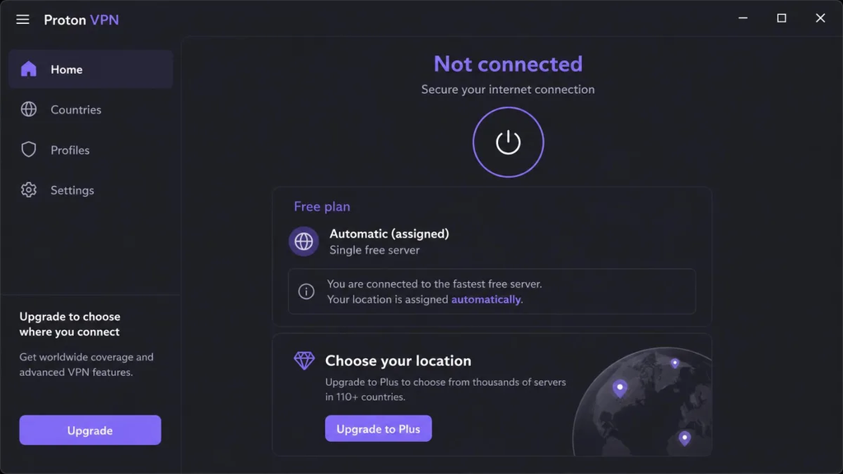Open the Profiles sidebar item

click(91, 150)
